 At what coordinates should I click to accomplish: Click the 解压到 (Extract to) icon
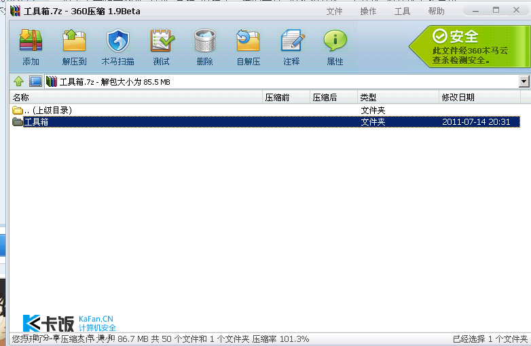pos(74,41)
